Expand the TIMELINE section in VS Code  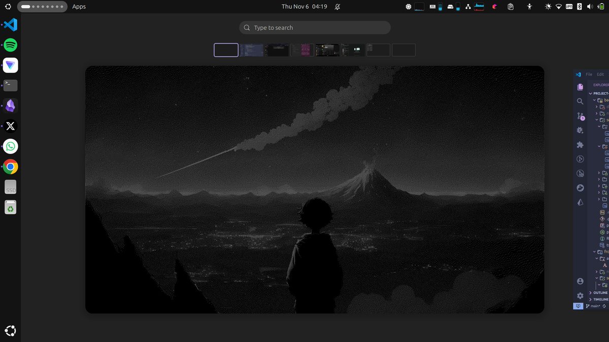point(599,299)
